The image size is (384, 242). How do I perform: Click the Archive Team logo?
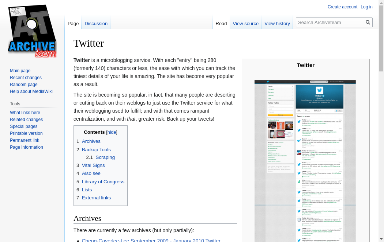32,31
